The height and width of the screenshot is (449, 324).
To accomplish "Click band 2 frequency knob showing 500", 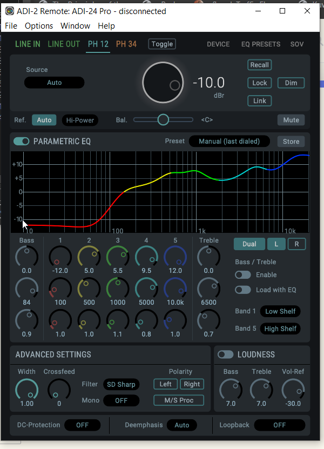I will point(89,289).
